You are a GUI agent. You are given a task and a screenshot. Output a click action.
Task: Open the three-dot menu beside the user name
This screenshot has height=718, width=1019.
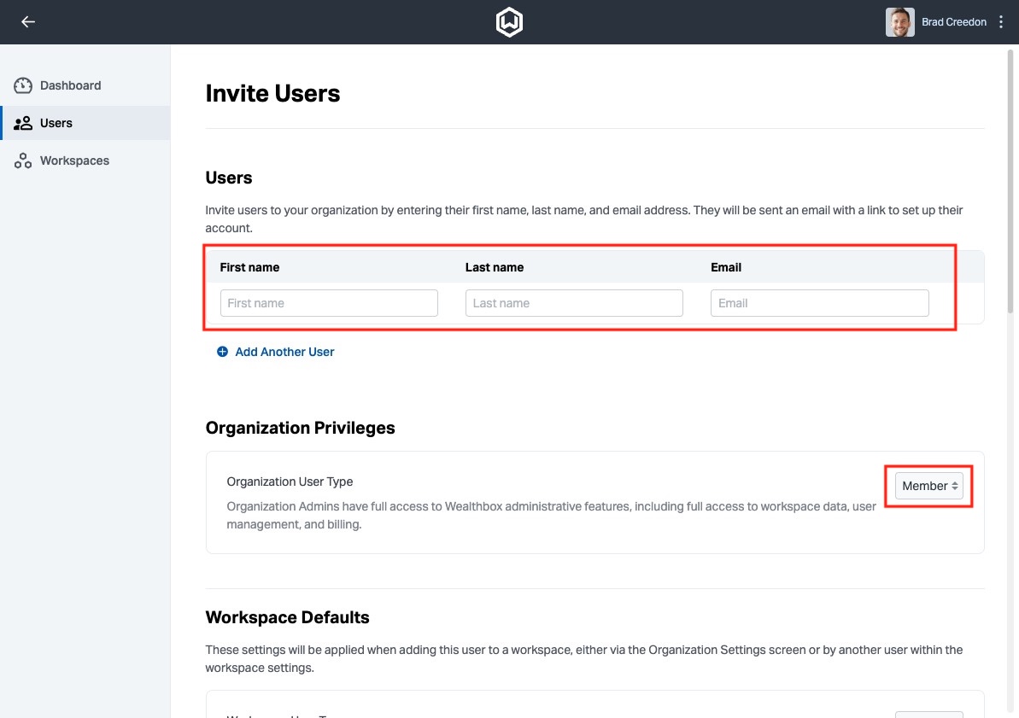click(1002, 22)
